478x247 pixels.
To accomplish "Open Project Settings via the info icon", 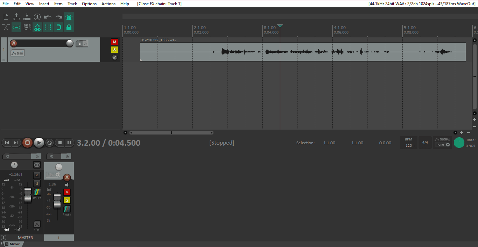I will (x=37, y=17).
